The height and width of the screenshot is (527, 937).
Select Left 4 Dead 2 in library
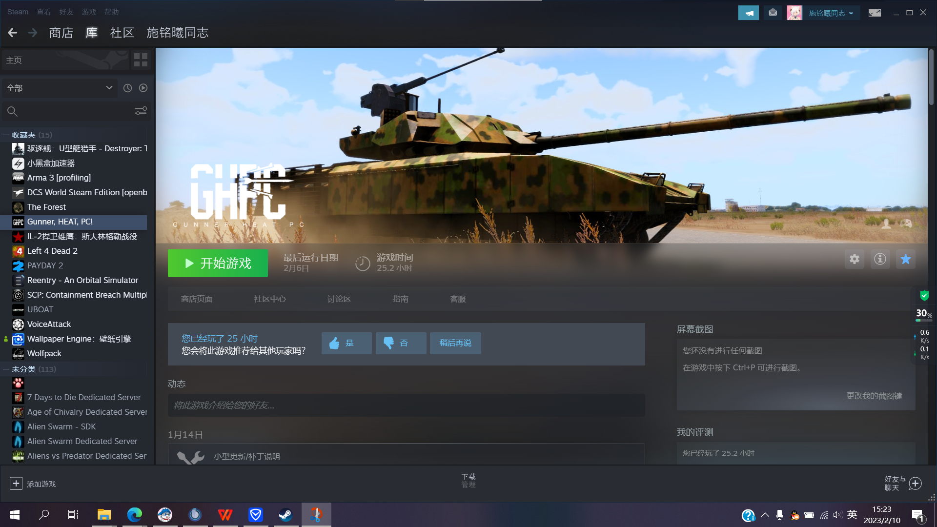pos(74,251)
